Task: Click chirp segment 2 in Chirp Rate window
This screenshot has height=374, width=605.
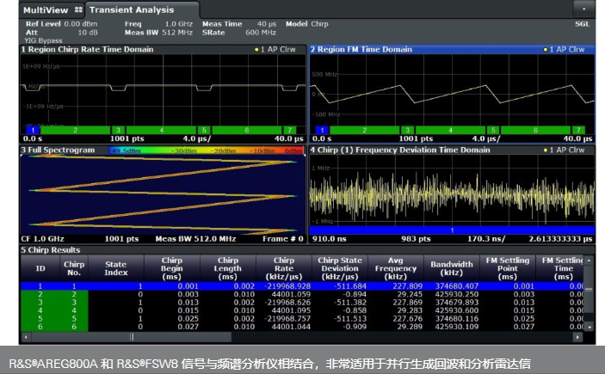Action: (x=75, y=130)
